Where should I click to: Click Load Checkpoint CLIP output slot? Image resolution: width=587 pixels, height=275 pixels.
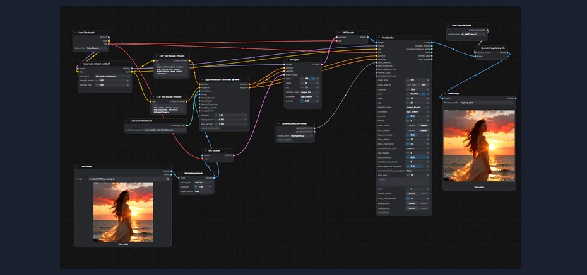tap(109, 41)
